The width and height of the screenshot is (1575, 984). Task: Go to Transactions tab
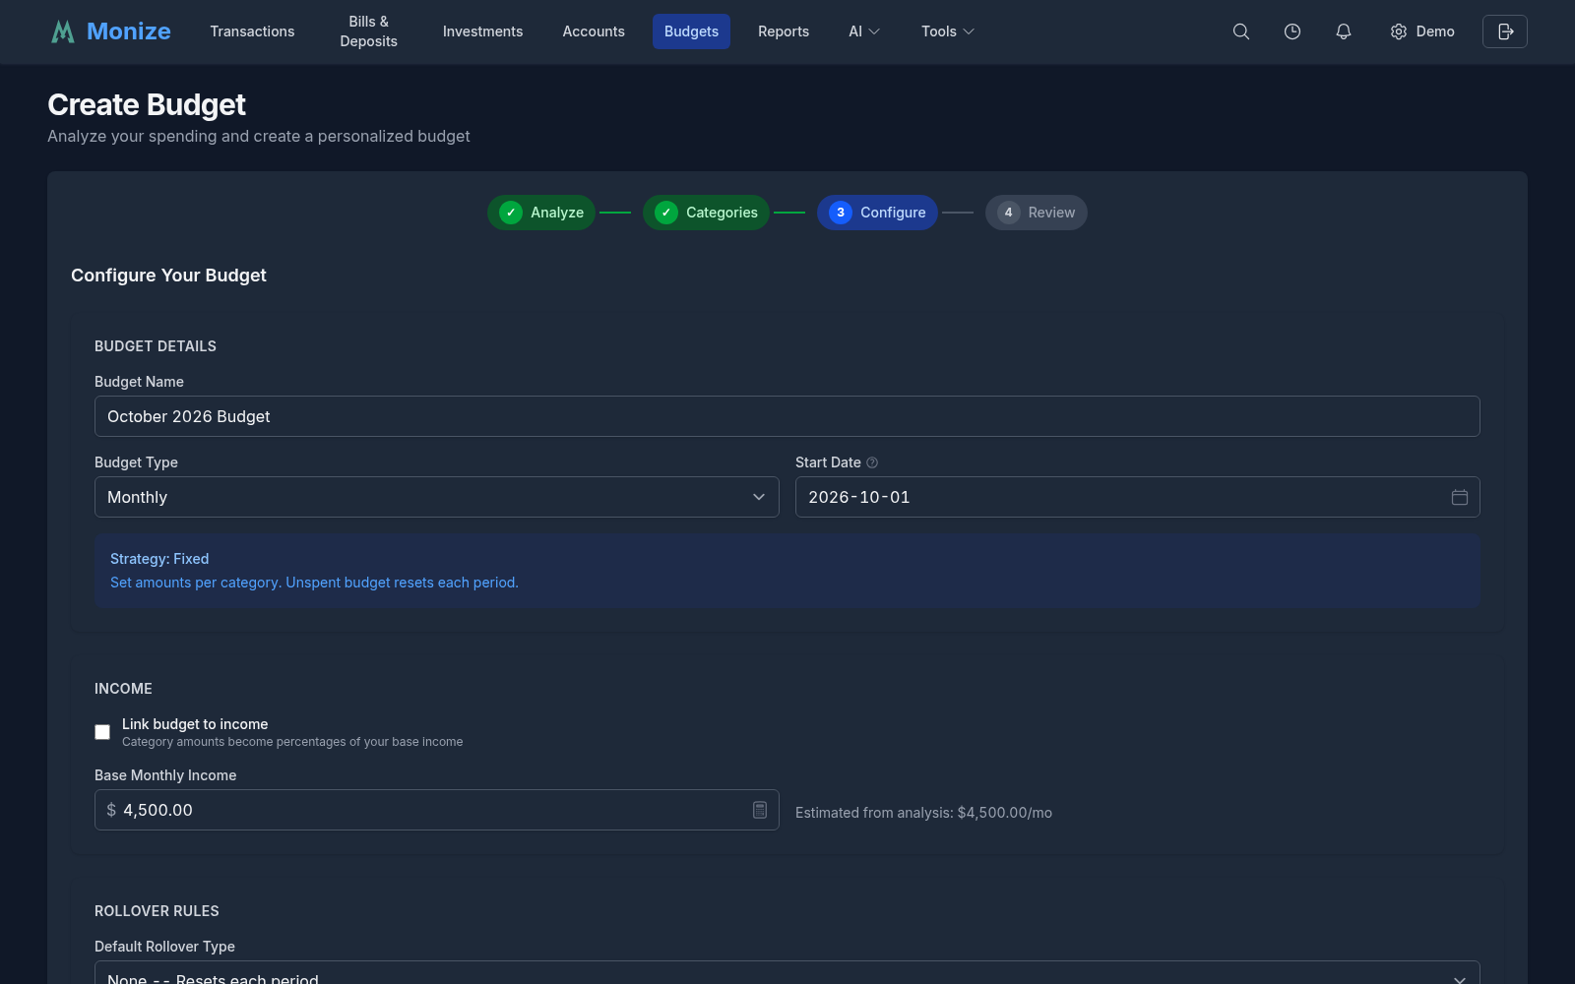tap(252, 31)
